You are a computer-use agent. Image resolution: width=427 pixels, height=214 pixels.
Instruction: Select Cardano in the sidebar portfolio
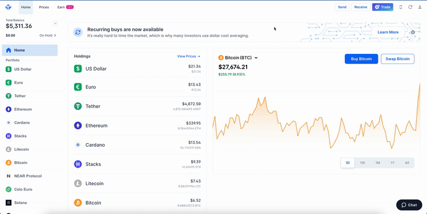21,123
